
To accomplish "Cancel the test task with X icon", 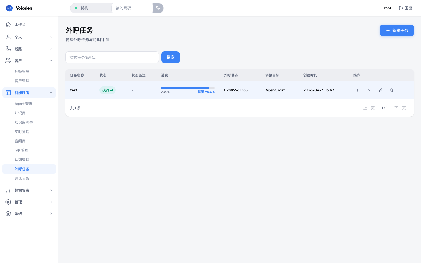I will [x=369, y=90].
